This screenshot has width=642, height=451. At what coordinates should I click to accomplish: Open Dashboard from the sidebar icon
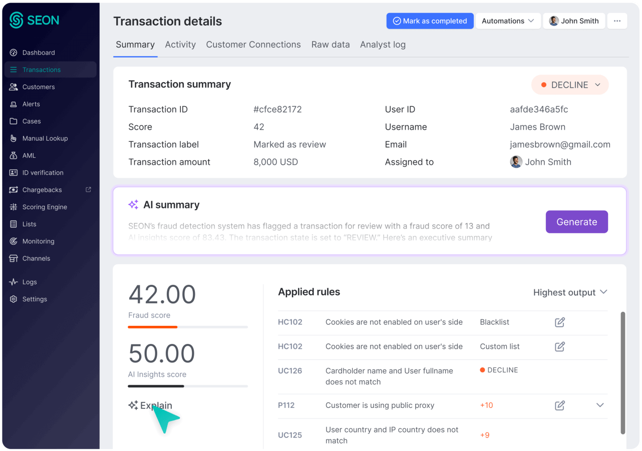(14, 53)
